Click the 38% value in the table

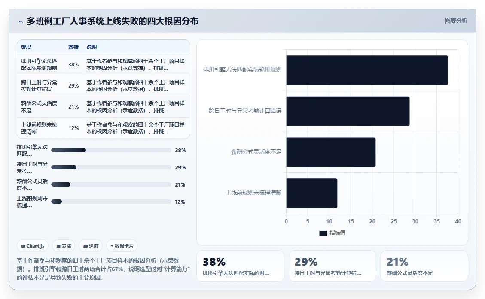[73, 64]
